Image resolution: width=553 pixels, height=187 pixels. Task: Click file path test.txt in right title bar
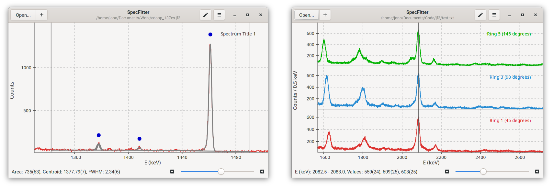click(417, 18)
